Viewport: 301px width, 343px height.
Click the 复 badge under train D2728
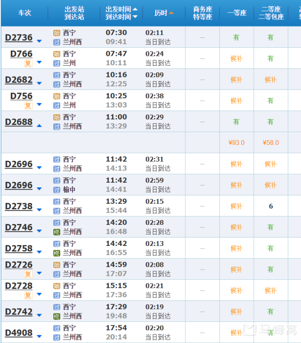28,295
